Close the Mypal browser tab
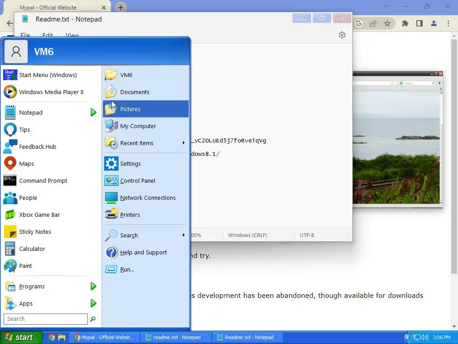Image resolution: width=458 pixels, height=344 pixels. click(x=104, y=8)
